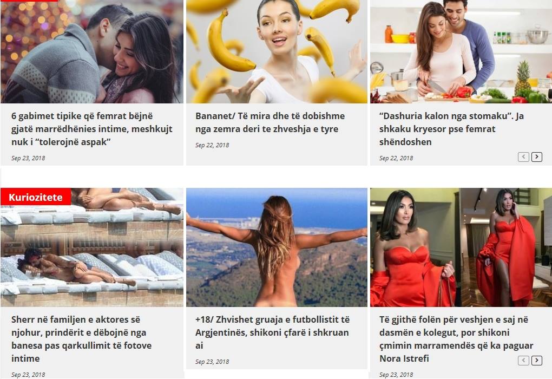This screenshot has height=379, width=552.
Task: Open article 'Dashuria kalon nga stomaku'
Action: [451, 129]
